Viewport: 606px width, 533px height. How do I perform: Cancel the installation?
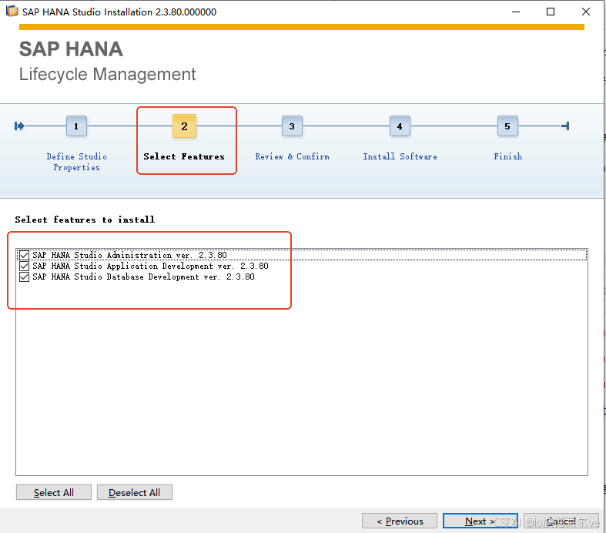tap(561, 521)
